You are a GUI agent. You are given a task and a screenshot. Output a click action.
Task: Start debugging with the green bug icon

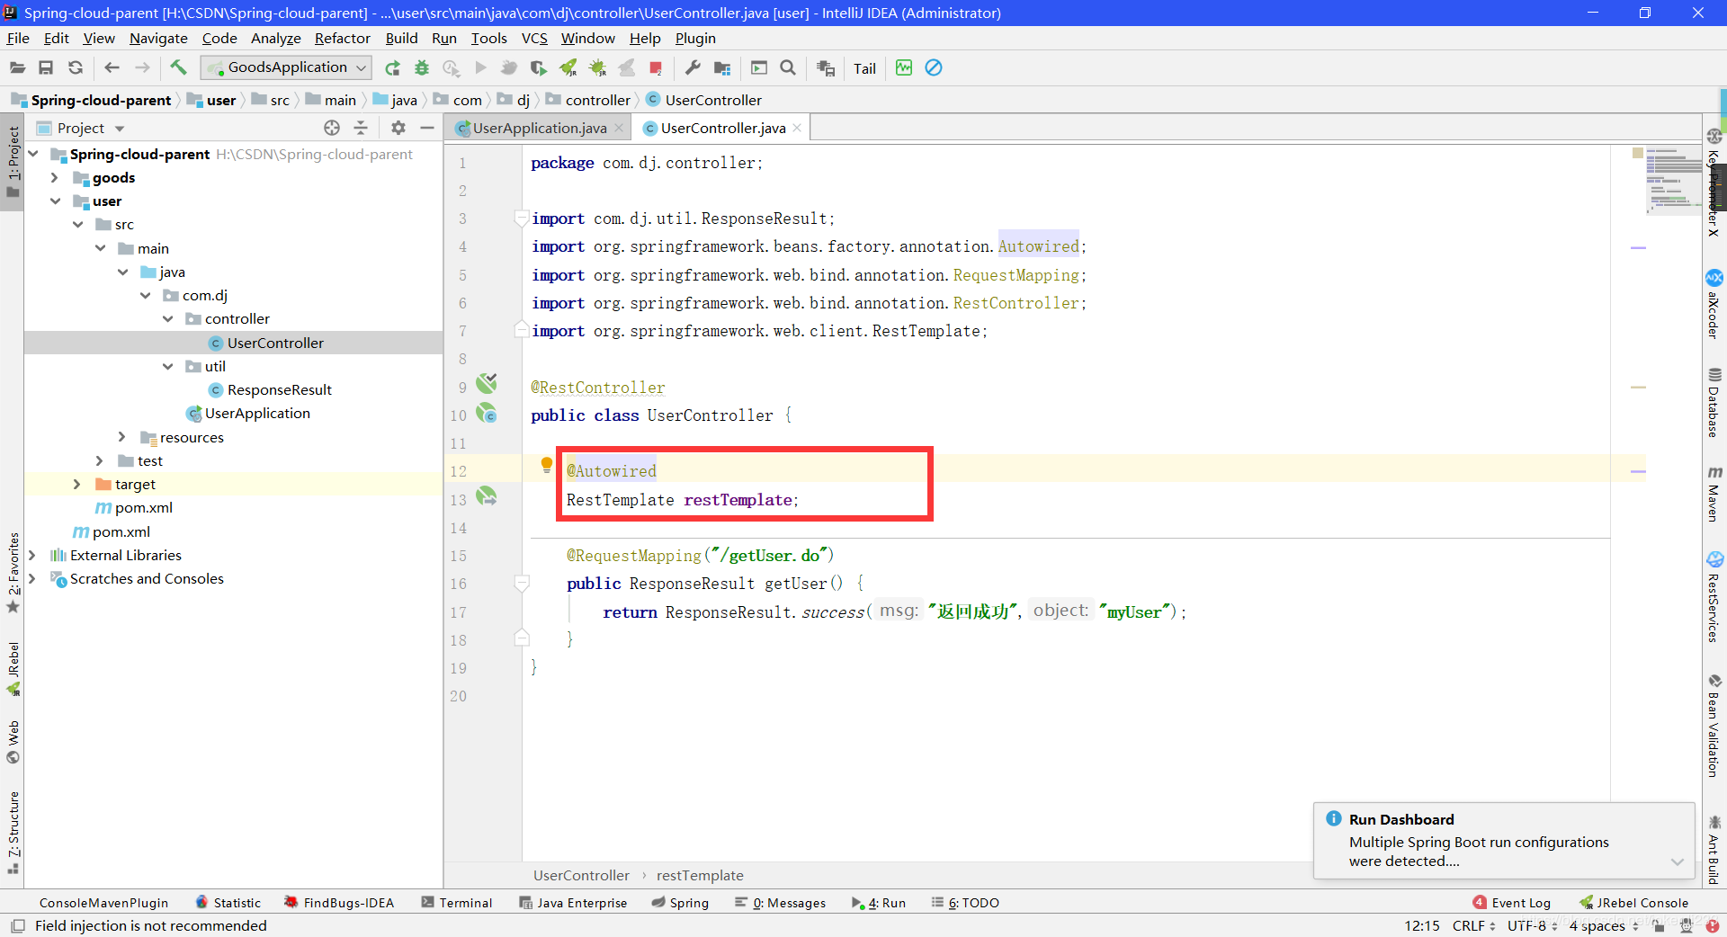(x=422, y=68)
